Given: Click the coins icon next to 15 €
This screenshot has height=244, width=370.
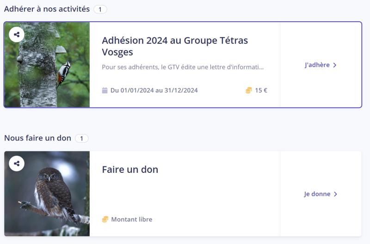Looking at the screenshot, I should pos(249,91).
